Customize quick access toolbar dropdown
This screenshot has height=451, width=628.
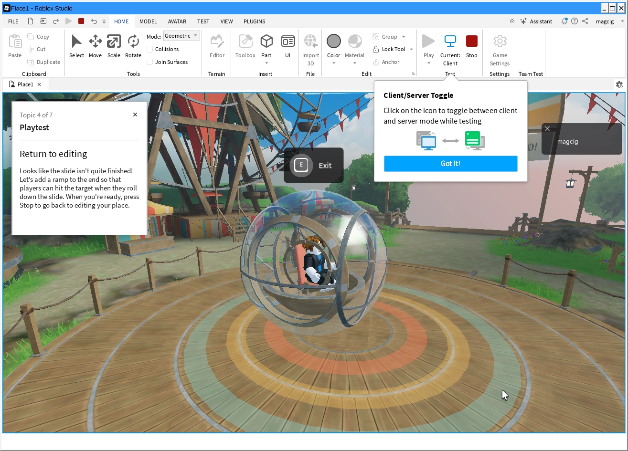coord(104,21)
